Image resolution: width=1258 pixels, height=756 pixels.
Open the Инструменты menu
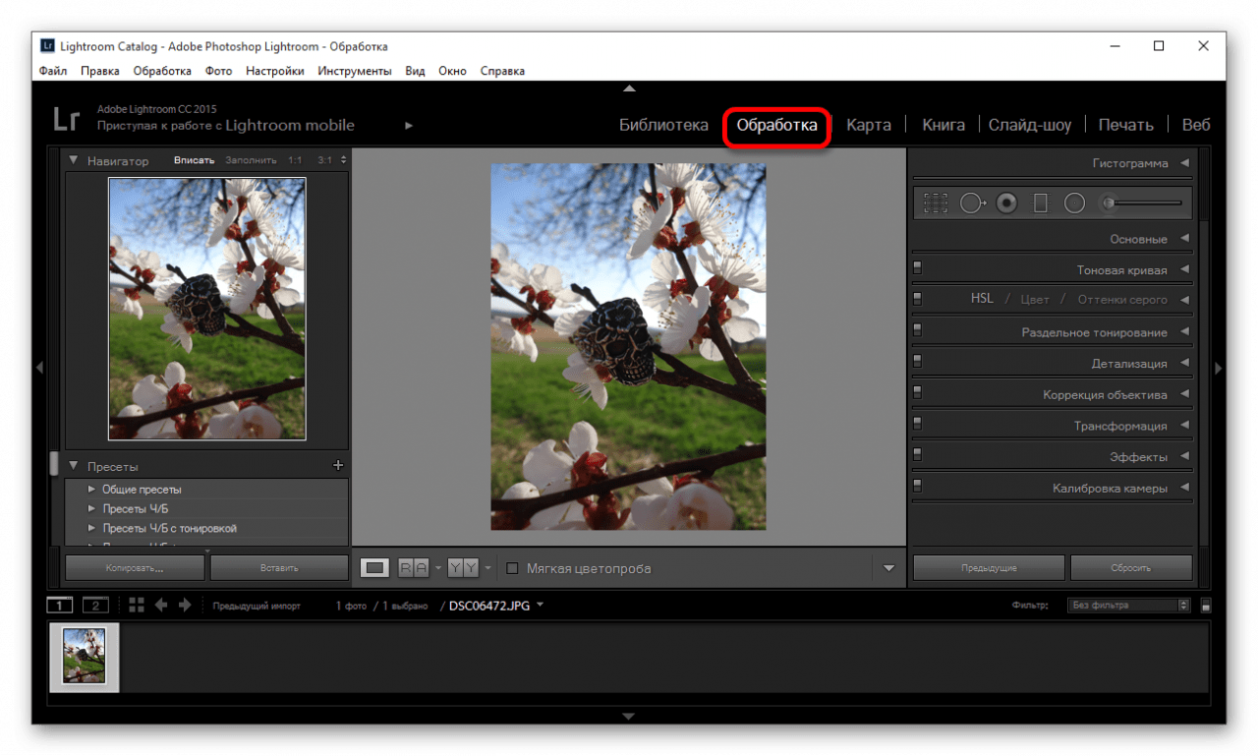click(355, 71)
